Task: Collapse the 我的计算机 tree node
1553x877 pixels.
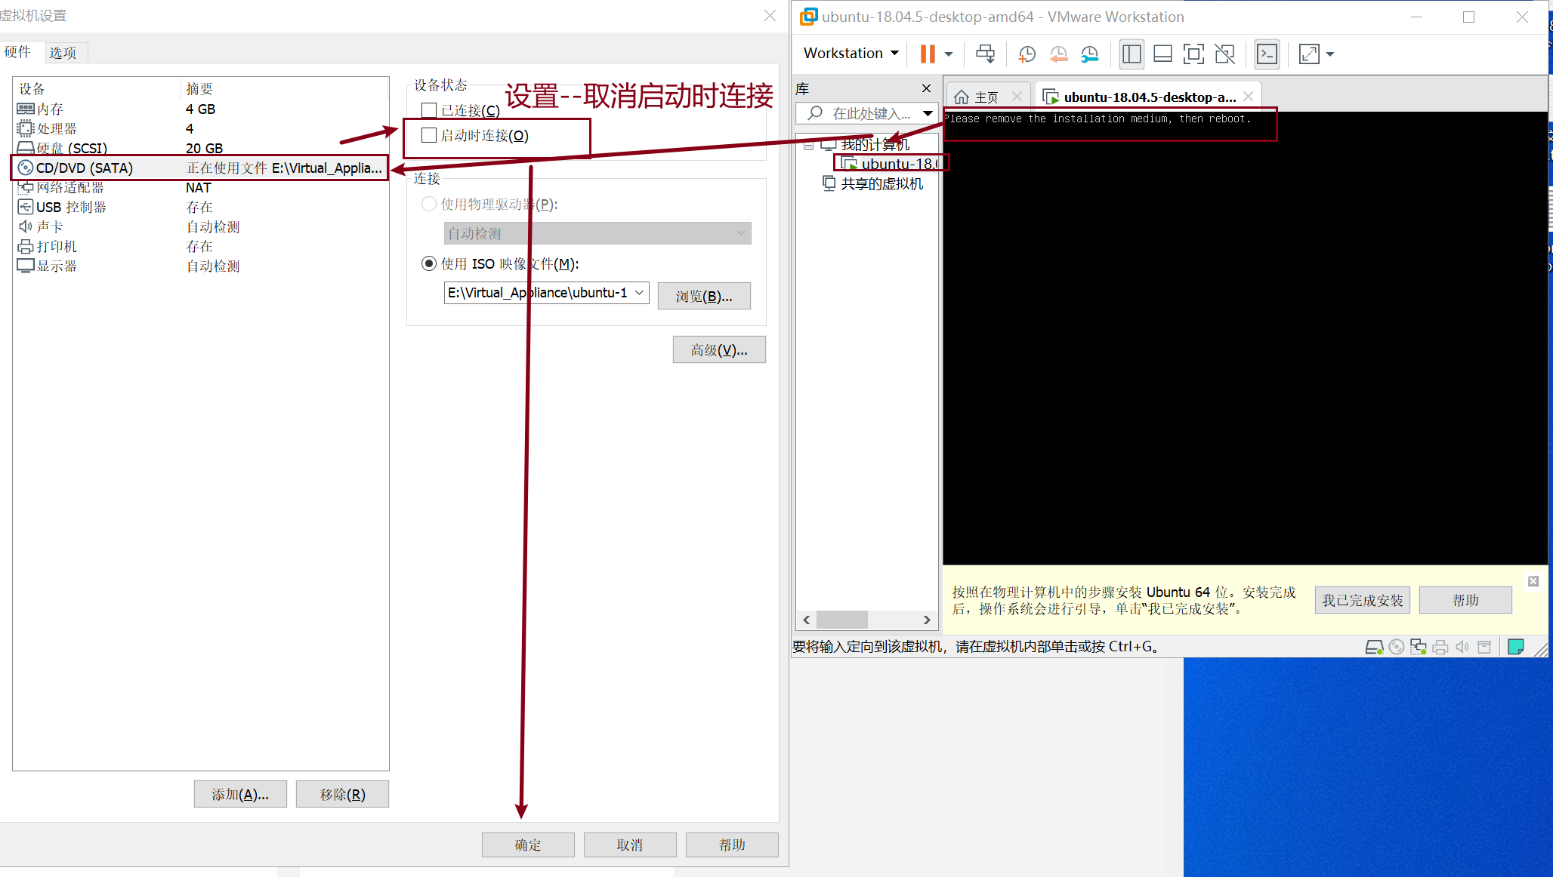Action: coord(808,145)
